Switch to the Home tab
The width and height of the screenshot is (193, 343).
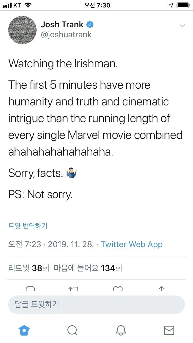coord(24,331)
